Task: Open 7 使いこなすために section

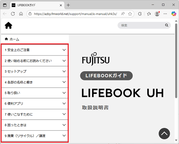Action: (x=35, y=114)
